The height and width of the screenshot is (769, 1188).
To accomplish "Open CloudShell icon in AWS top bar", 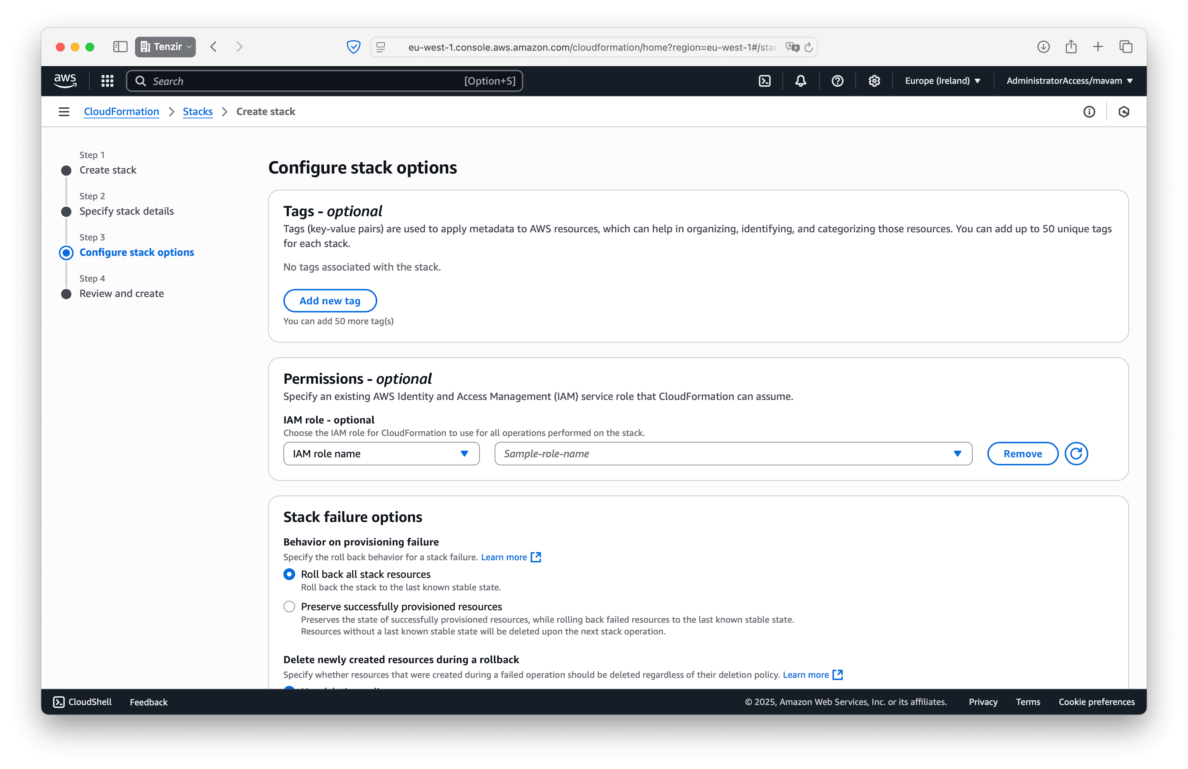I will tap(764, 81).
